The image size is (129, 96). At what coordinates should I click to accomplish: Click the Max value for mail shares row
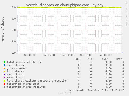[x=123, y=75]
